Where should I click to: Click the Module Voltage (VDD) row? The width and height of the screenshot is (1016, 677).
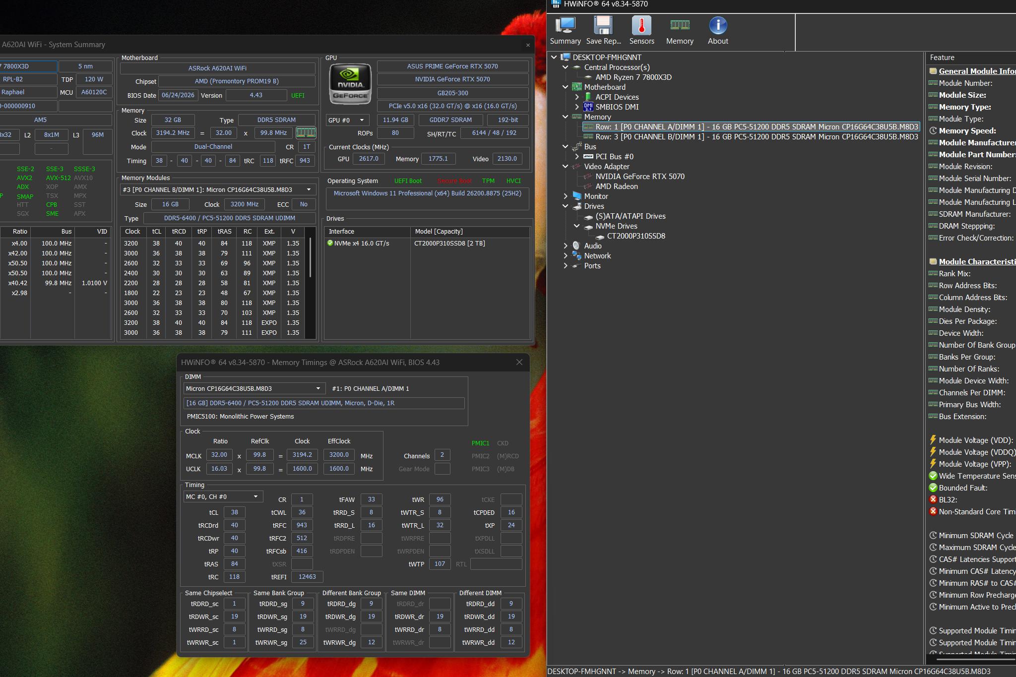click(971, 440)
